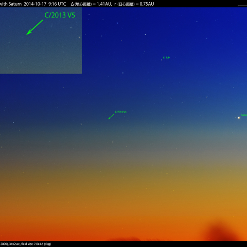
Task: Click the scale bar in the header
Action: (x=242, y=6)
